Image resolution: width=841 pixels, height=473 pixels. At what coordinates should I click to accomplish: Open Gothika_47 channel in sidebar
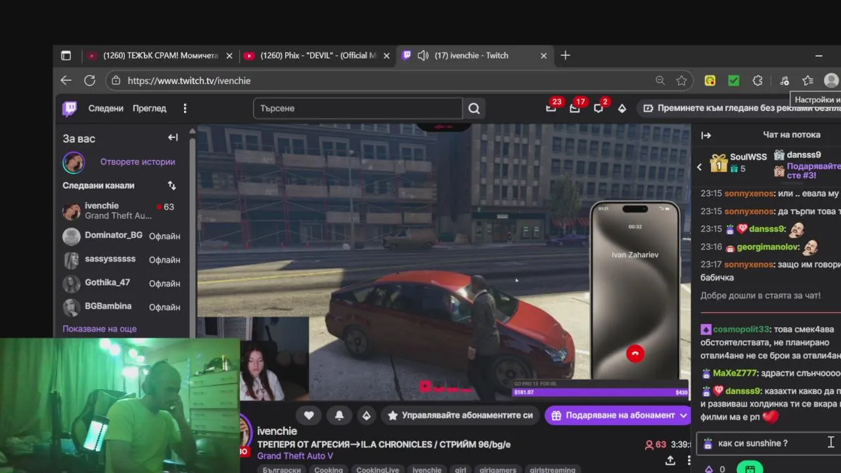click(122, 283)
